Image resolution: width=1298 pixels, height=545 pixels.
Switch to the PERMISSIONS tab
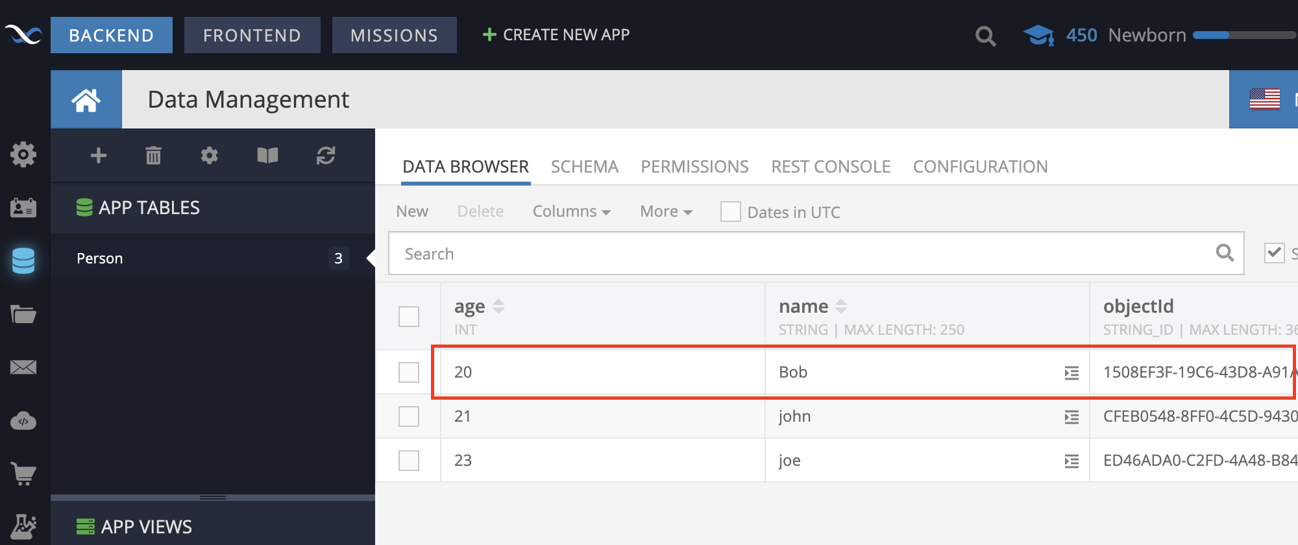click(x=695, y=167)
